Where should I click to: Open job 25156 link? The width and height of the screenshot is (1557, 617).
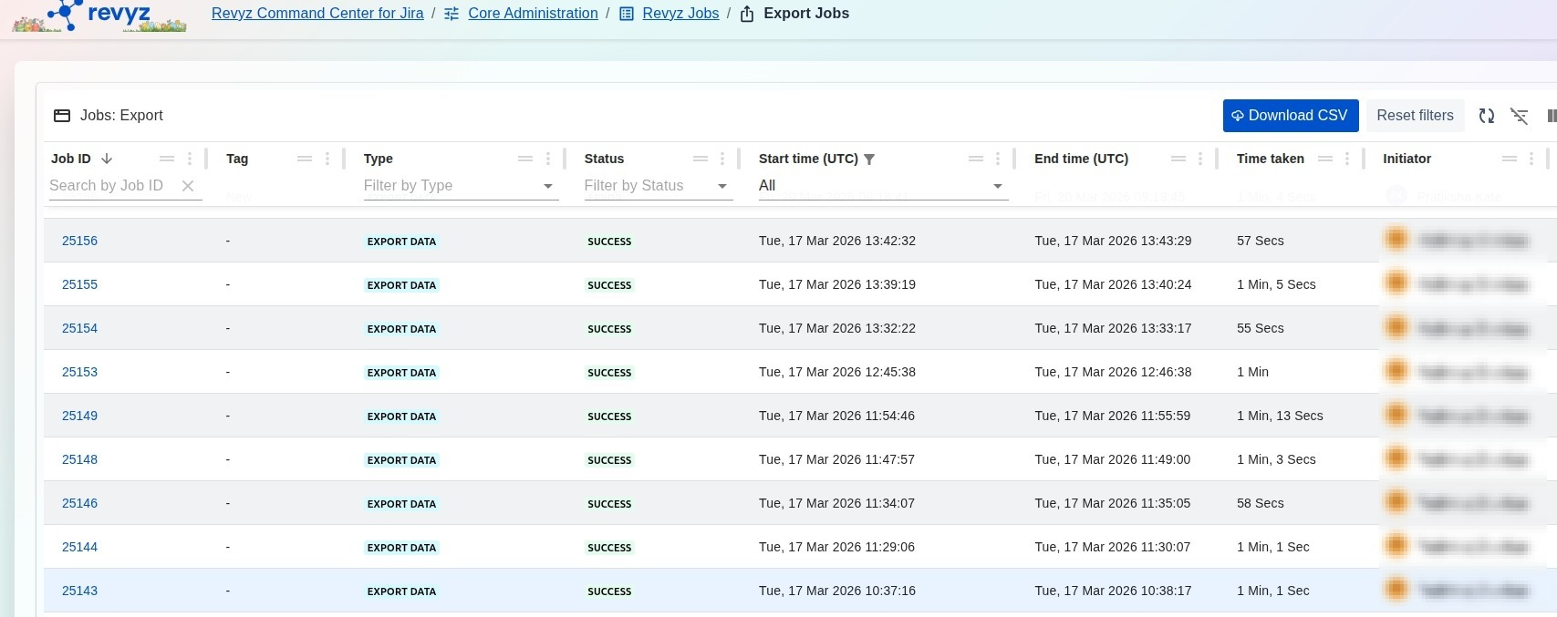coord(79,241)
